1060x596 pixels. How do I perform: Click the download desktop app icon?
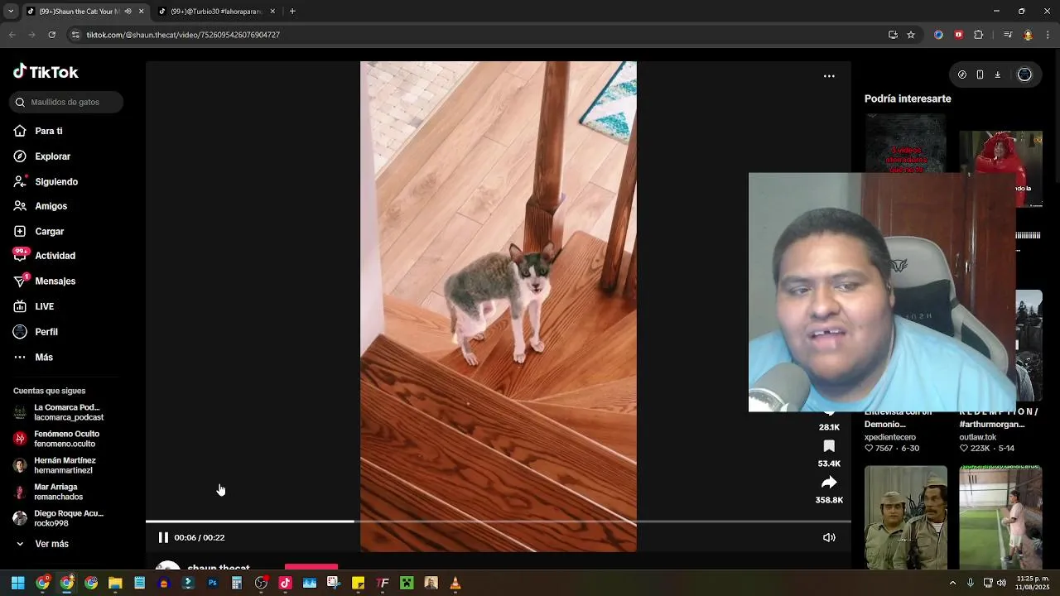(998, 74)
